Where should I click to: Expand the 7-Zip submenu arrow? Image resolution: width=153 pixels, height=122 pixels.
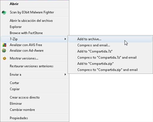(x=65, y=39)
